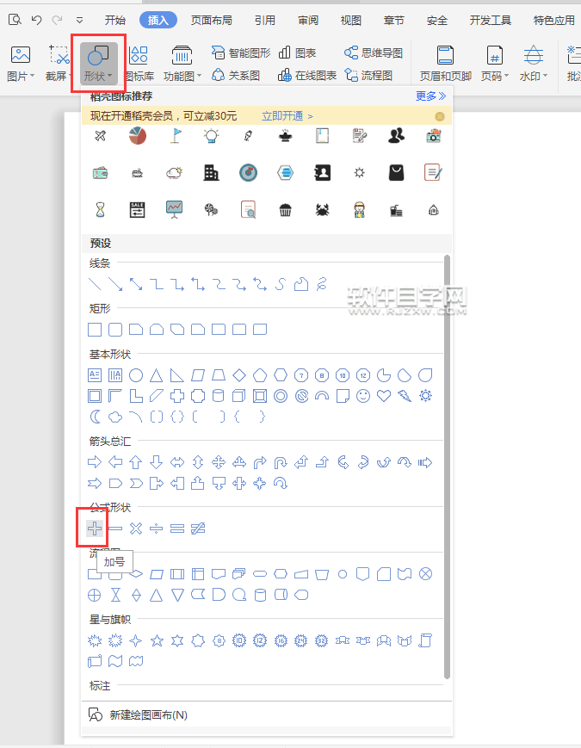The width and height of the screenshot is (581, 748).
Task: Insert the lightning bolt basic shape
Action: (405, 396)
